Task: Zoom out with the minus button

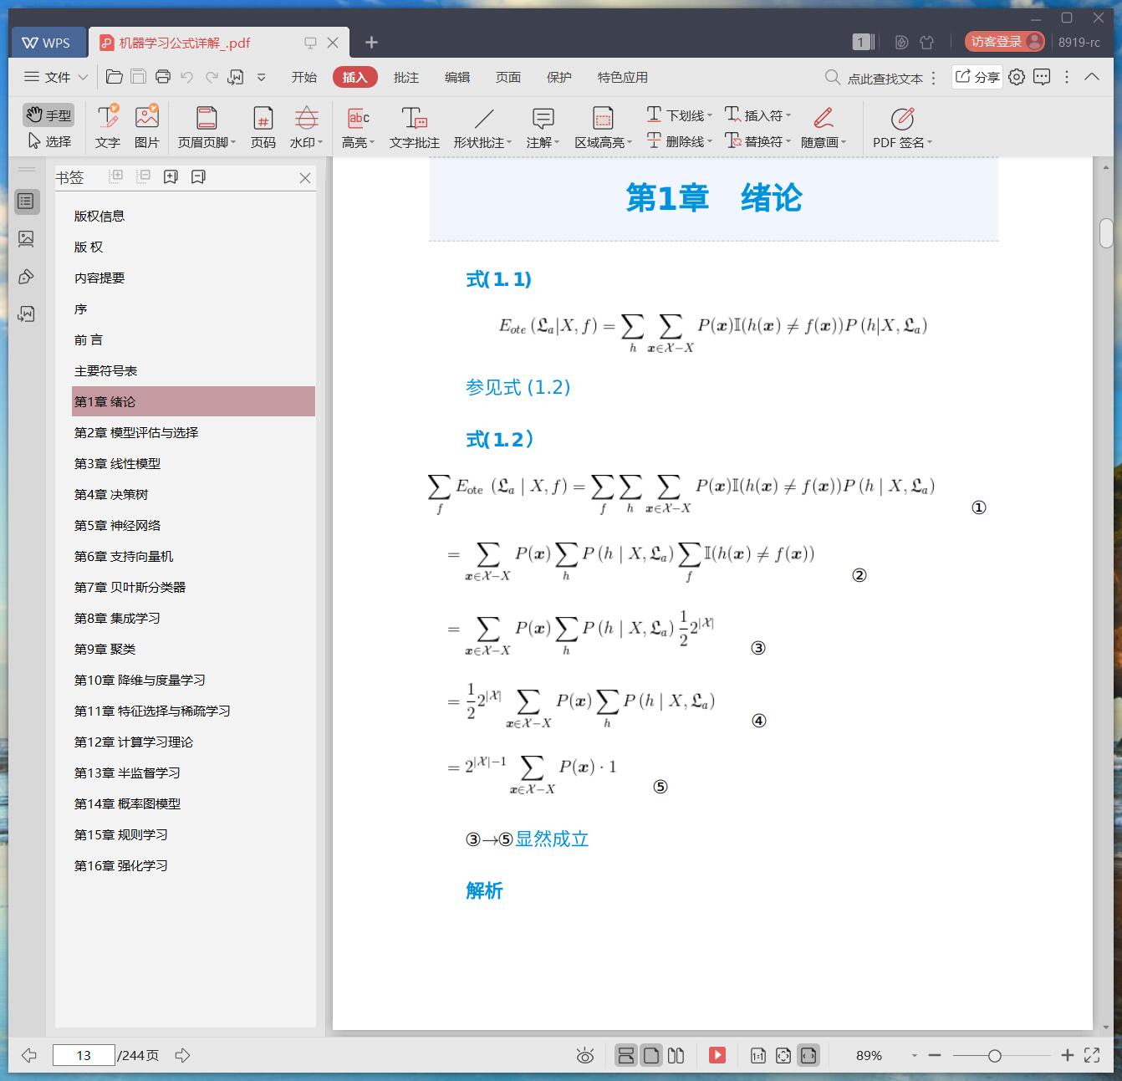Action: [935, 1055]
